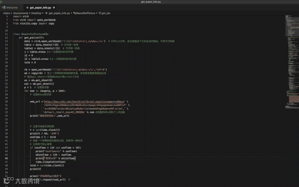The width and height of the screenshot is (299, 187).
Task: Click the 'print(t)' line 49
Action: point(36,169)
